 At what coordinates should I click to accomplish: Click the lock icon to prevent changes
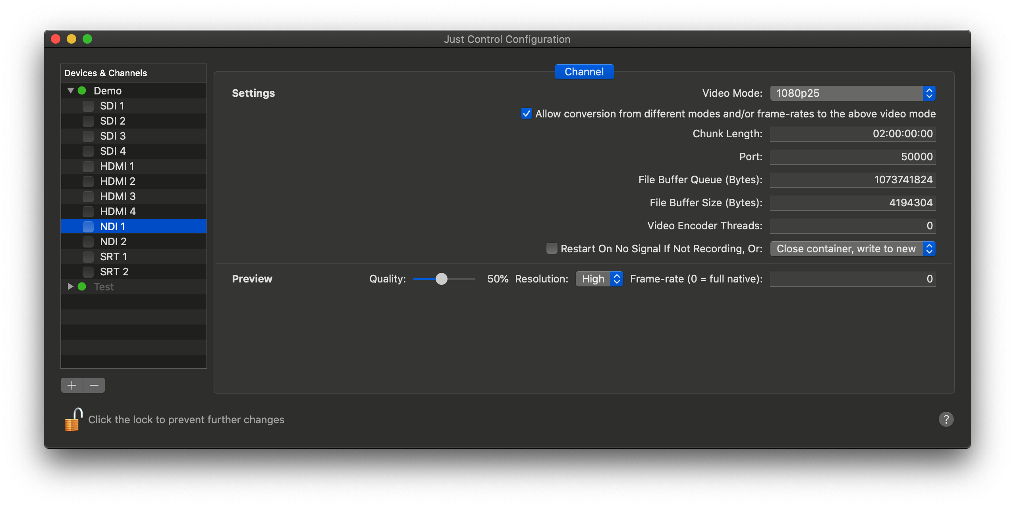tap(73, 419)
